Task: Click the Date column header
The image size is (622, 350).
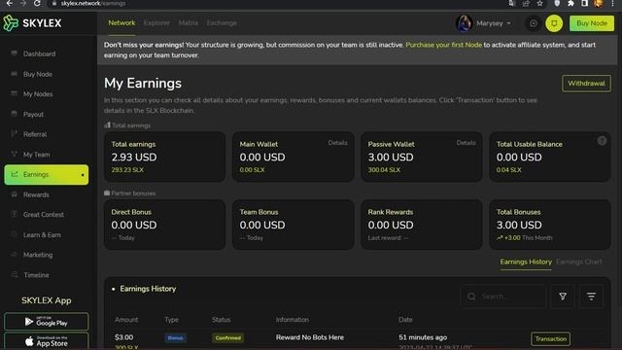Action: tap(405, 320)
